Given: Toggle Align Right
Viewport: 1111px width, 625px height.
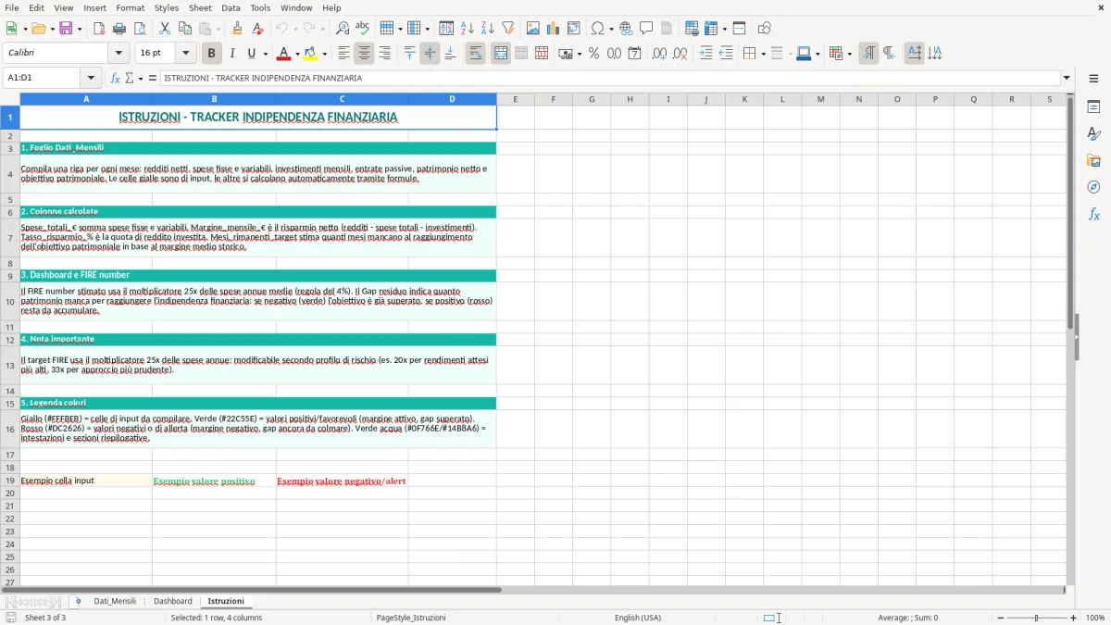Looking at the screenshot, I should tap(384, 54).
